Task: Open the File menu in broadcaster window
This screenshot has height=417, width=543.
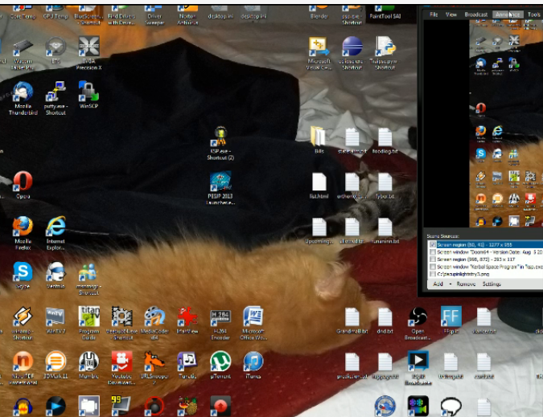Action: pyautogui.click(x=434, y=14)
